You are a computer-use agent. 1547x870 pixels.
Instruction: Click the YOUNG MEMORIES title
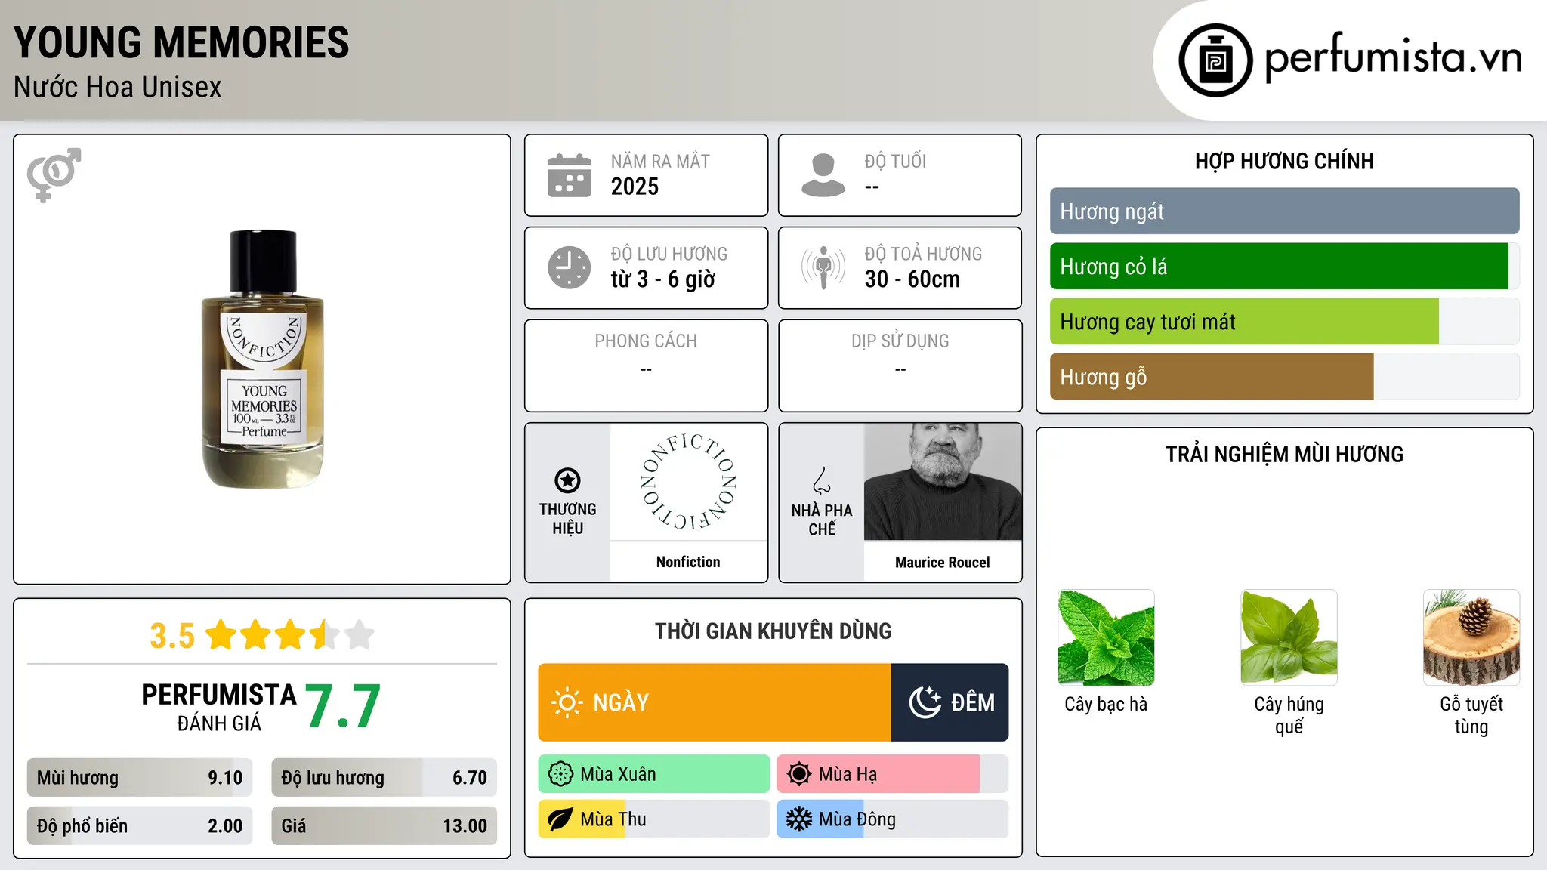pyautogui.click(x=181, y=42)
